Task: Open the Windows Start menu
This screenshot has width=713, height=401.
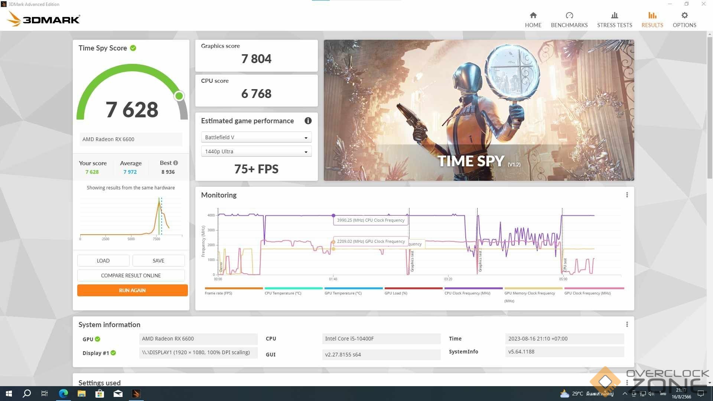Action: pyautogui.click(x=9, y=394)
